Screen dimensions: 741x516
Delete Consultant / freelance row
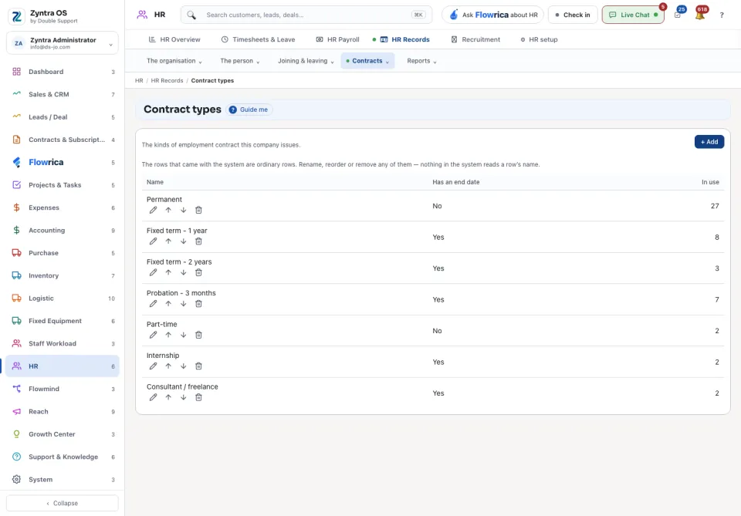(198, 397)
